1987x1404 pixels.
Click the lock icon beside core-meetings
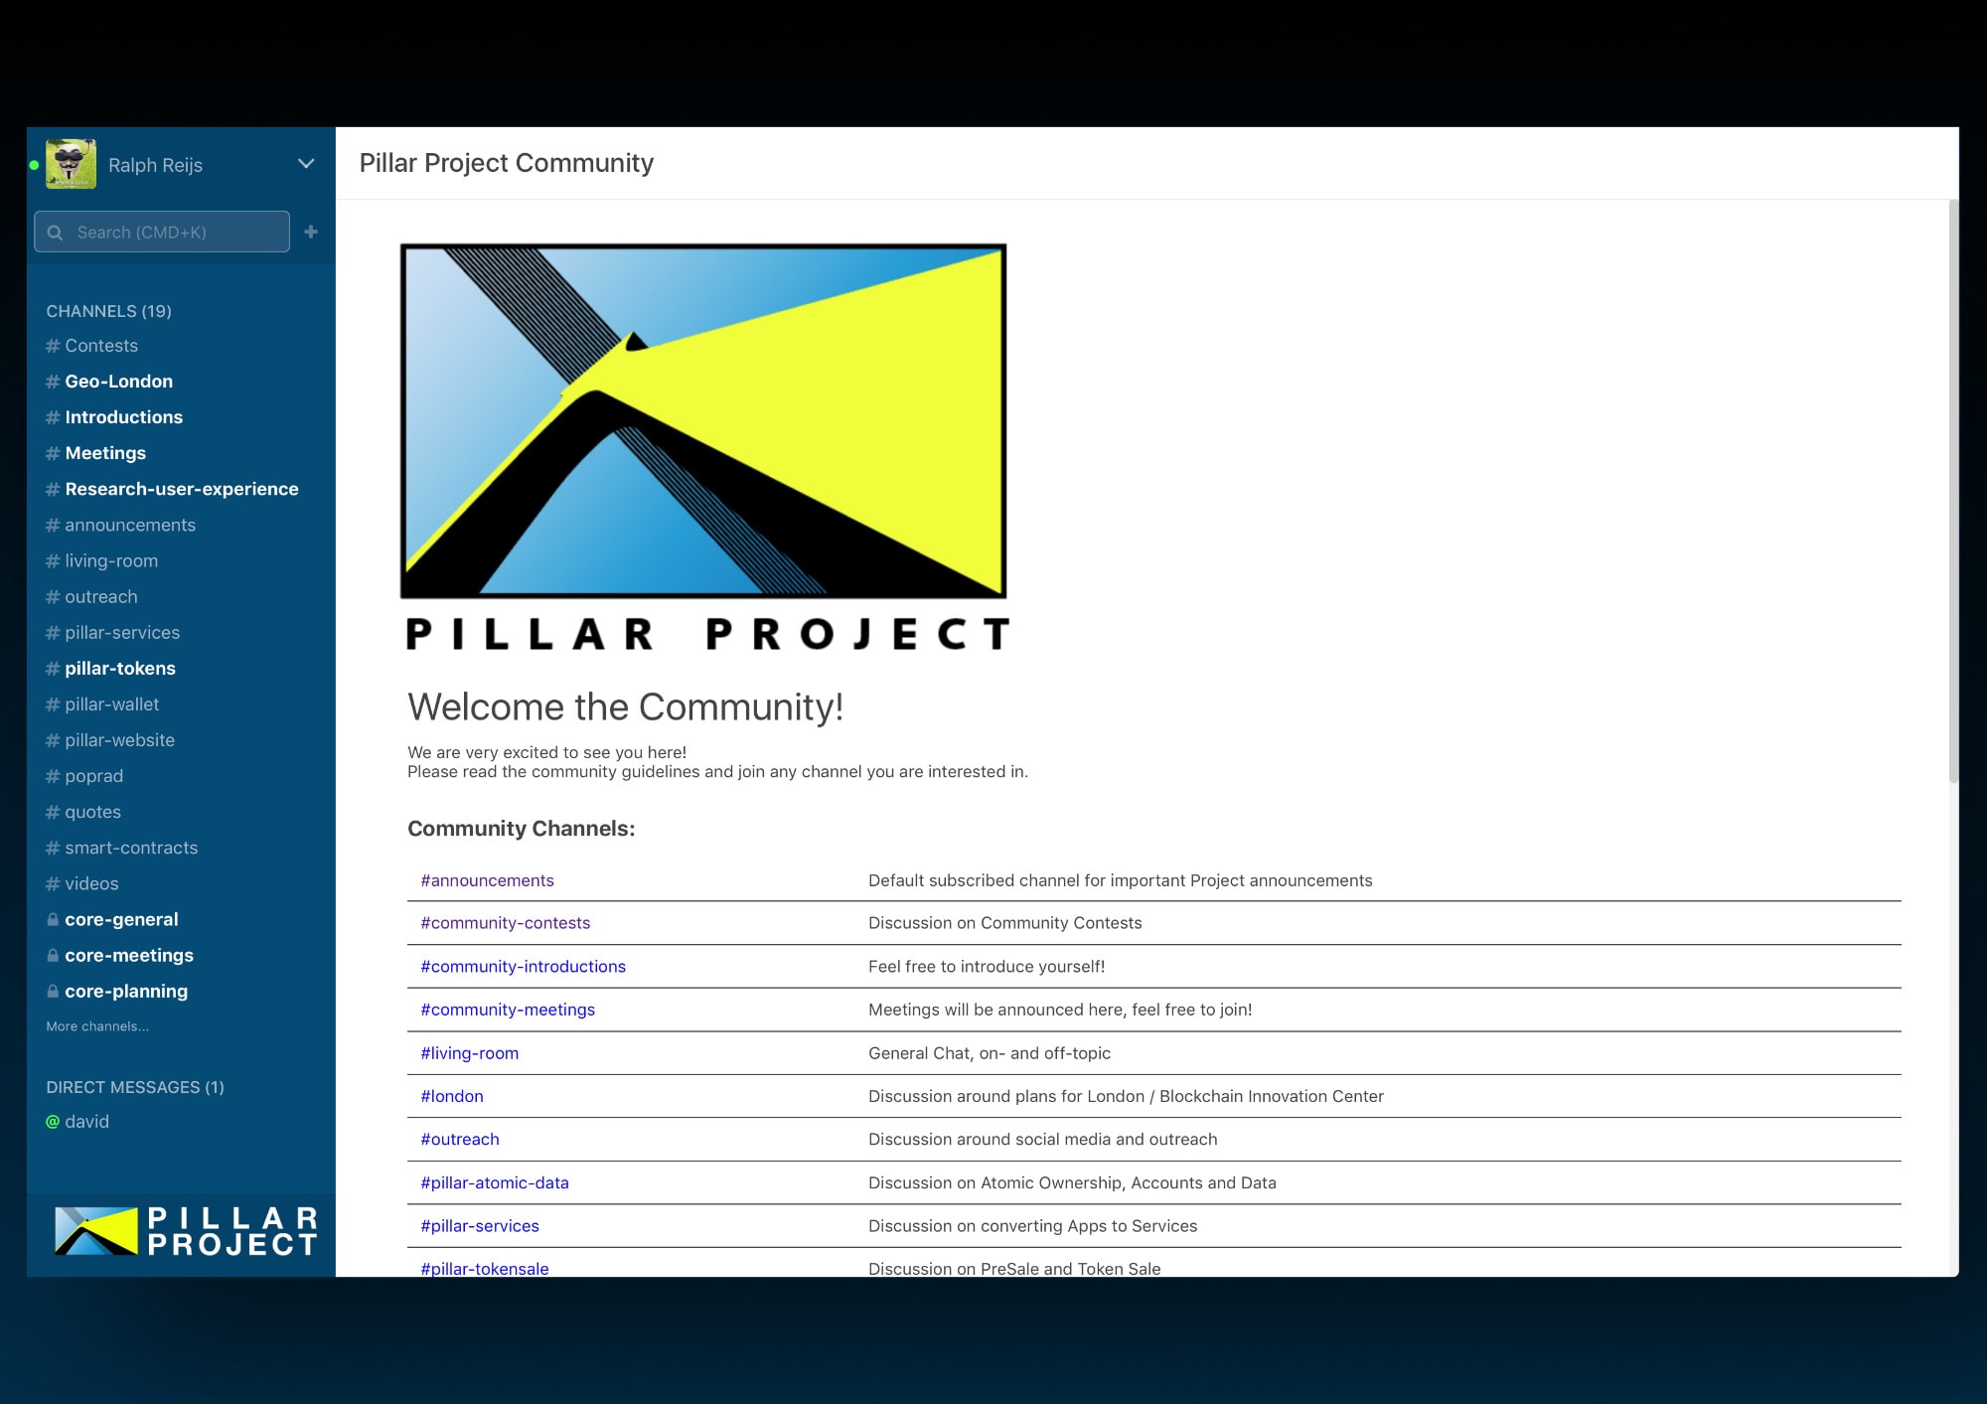point(53,955)
